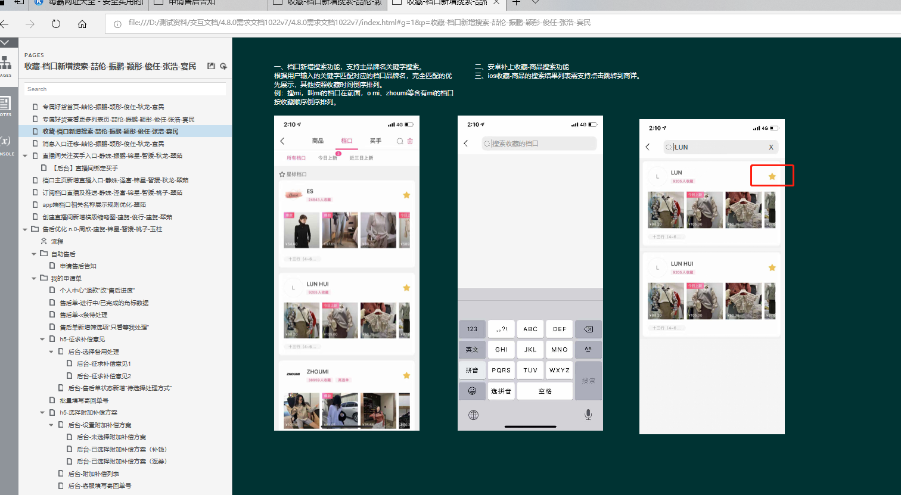
Task: Select the 今日上新 filter tab
Action: [328, 158]
